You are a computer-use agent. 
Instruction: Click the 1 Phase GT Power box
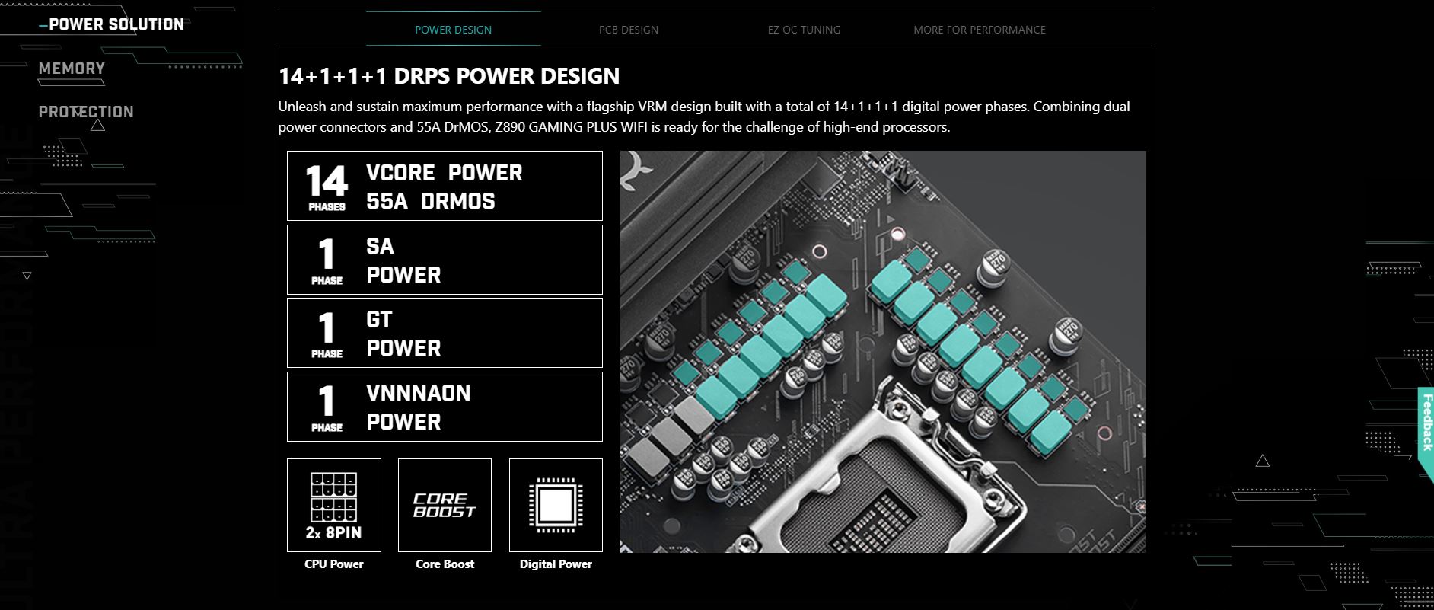point(445,333)
